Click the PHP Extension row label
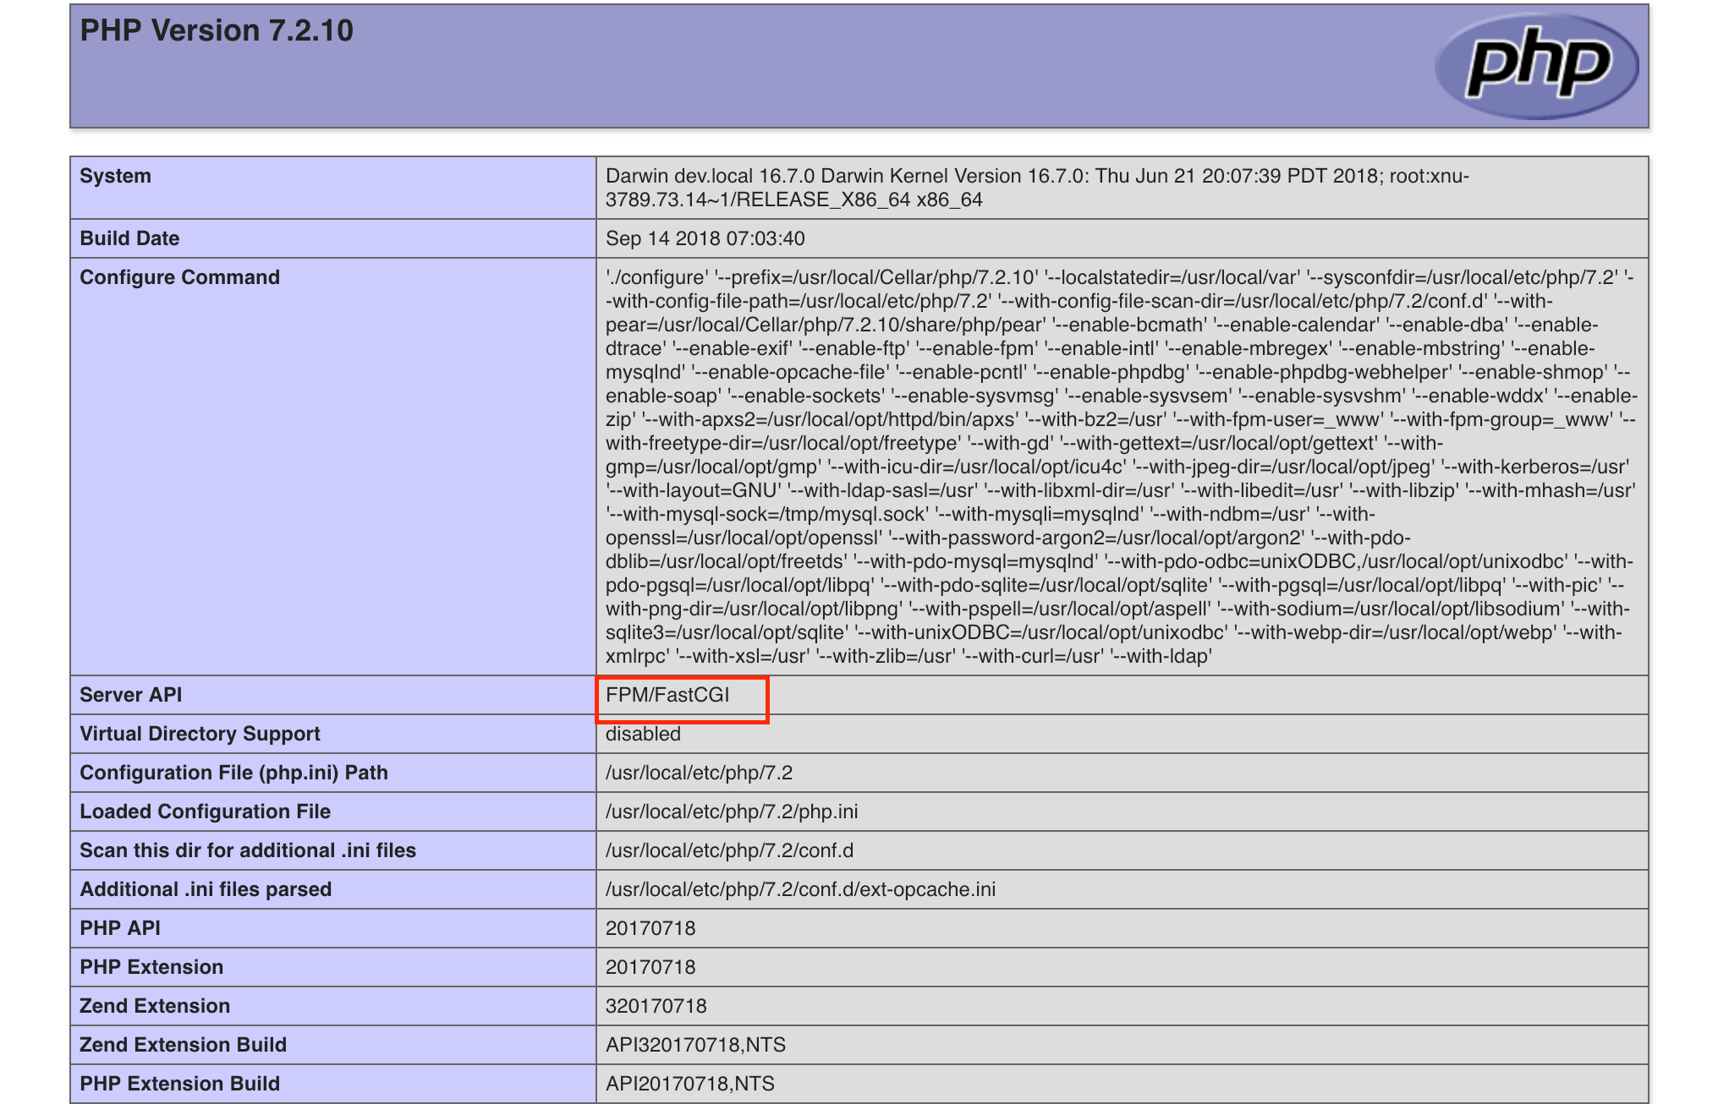Screen dimensions: 1729x1104 [151, 967]
